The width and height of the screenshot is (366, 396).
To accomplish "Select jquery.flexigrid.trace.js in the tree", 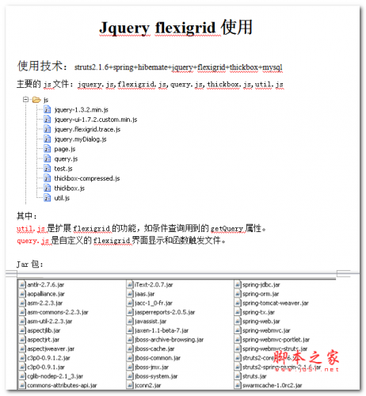I will click(87, 129).
